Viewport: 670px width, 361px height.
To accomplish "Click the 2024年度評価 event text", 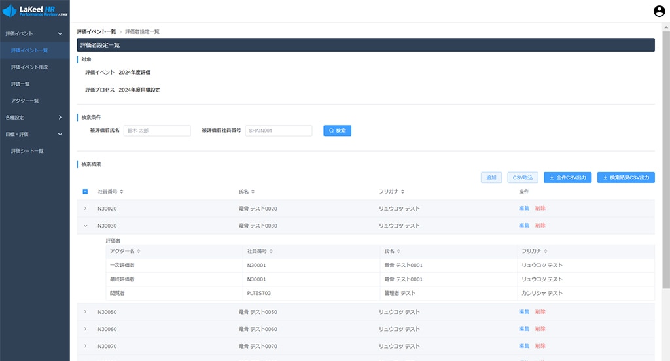I will click(x=135, y=72).
